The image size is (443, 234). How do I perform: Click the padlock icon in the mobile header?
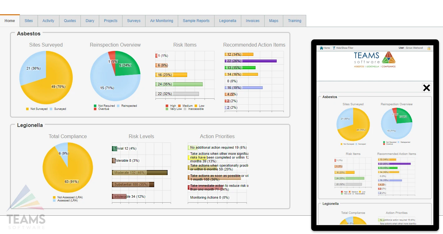pyautogui.click(x=429, y=48)
